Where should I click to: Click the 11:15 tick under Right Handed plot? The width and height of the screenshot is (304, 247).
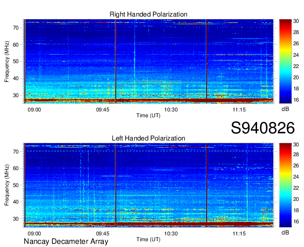click(x=239, y=110)
